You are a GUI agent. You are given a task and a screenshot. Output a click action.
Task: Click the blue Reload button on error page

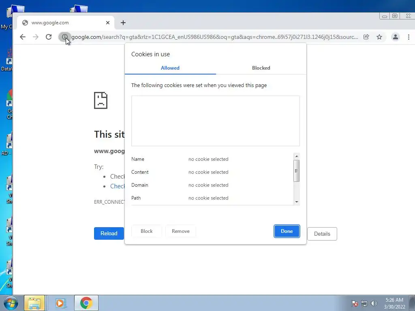click(109, 234)
